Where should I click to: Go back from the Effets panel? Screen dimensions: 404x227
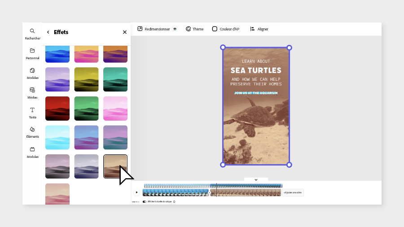(x=48, y=32)
